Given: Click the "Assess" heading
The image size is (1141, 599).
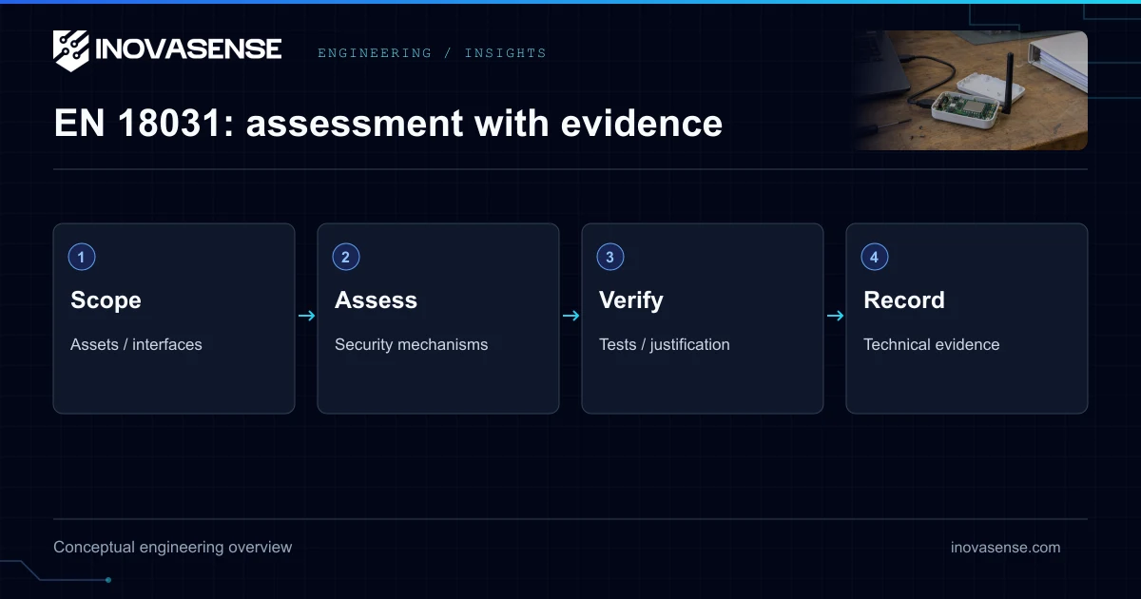Looking at the screenshot, I should click(x=376, y=300).
